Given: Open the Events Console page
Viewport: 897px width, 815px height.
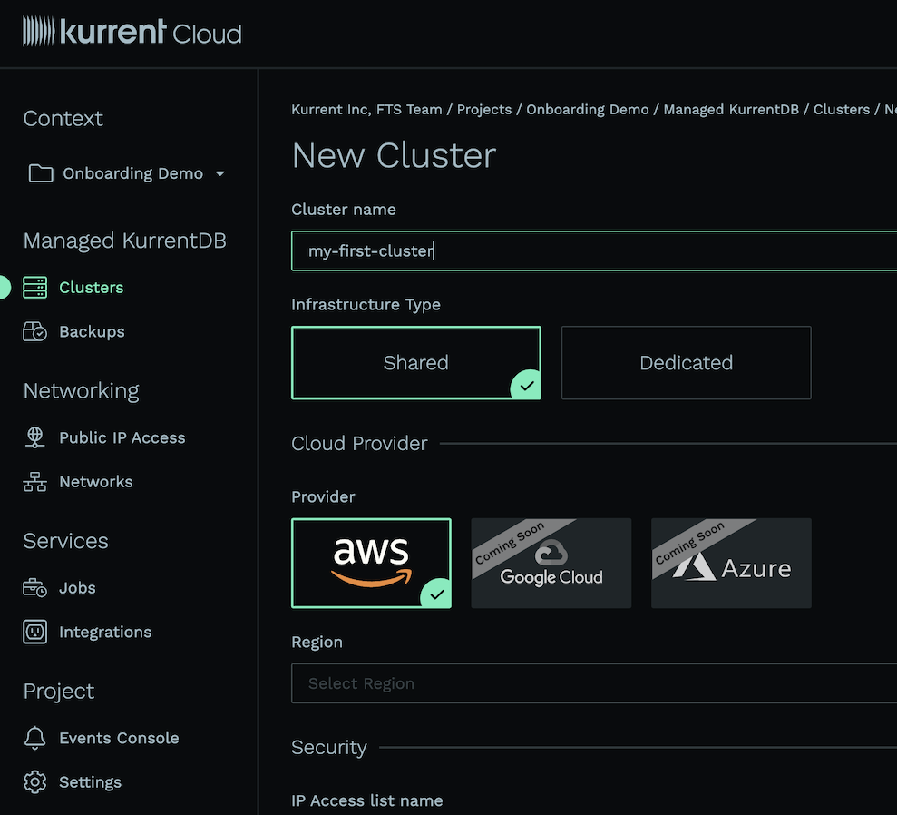Looking at the screenshot, I should point(120,738).
